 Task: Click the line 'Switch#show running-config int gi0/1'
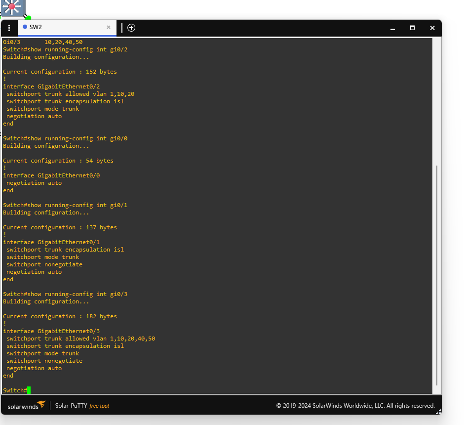[65, 206]
